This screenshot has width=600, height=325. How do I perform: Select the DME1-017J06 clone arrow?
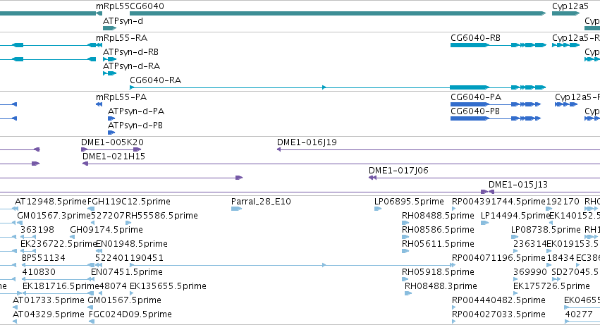coord(373,178)
